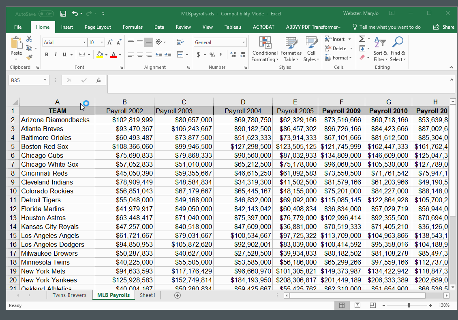Click the Share button
The height and width of the screenshot is (320, 458).
[x=444, y=27]
